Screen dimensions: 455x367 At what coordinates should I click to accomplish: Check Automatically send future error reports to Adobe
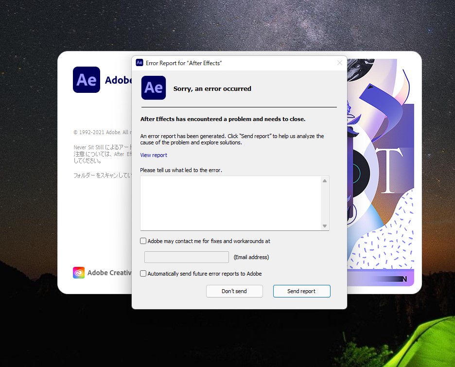[x=143, y=273]
